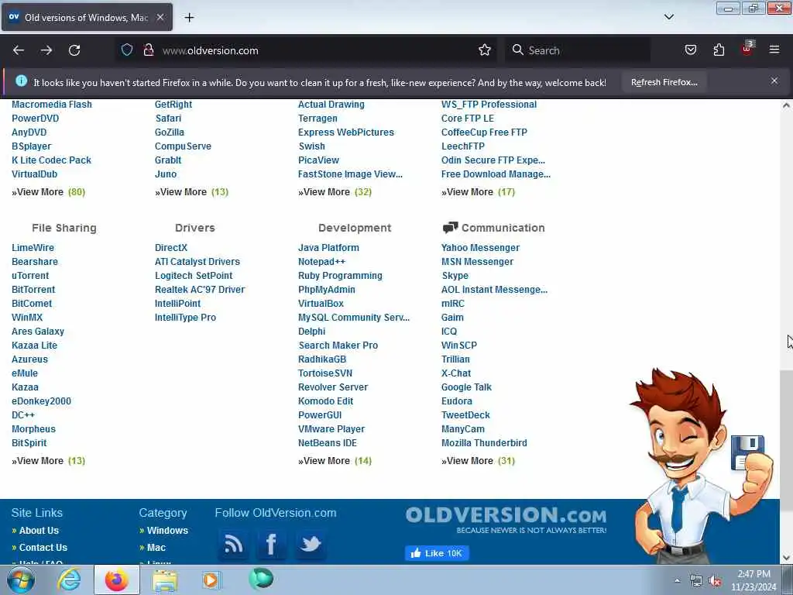Bookmark this page with the star
This screenshot has height=595, width=793.
coord(485,50)
